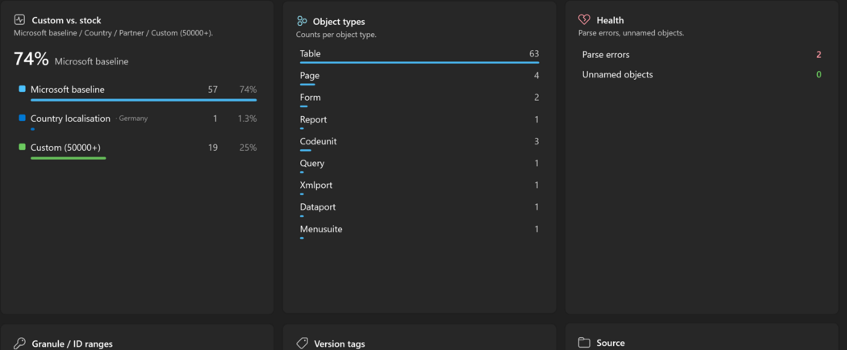
Task: Click the Object types icon
Action: coord(302,21)
